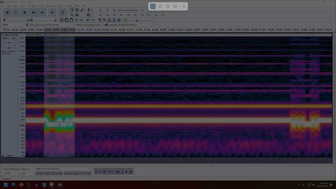Click Fit selection to width icon
Image resolution: width=336 pixels, height=189 pixels.
109,20
